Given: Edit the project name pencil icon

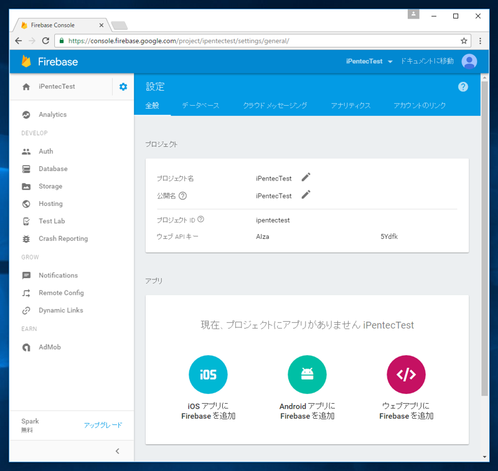Looking at the screenshot, I should pos(306,177).
